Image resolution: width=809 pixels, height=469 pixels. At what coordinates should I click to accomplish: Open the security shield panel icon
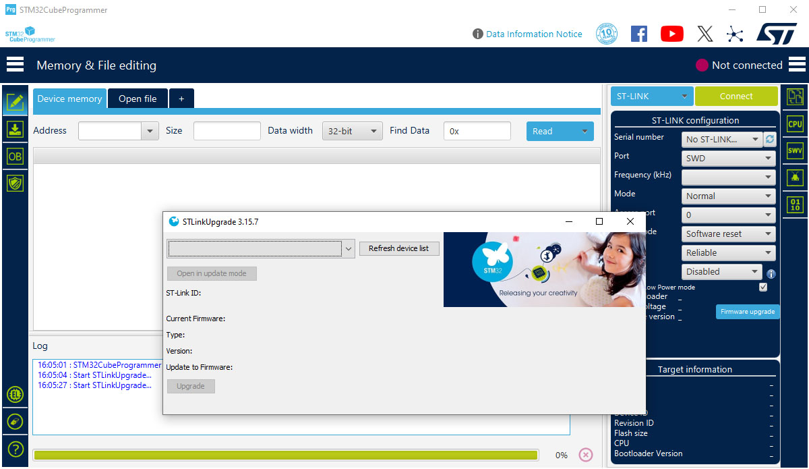(x=15, y=183)
